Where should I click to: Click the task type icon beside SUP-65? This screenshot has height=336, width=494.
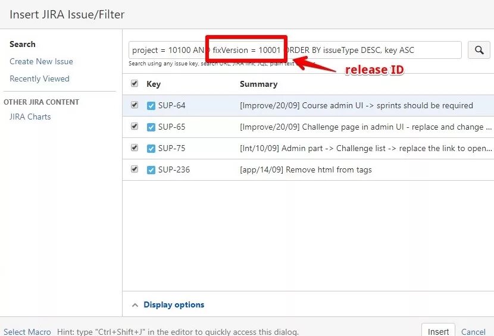pos(151,127)
